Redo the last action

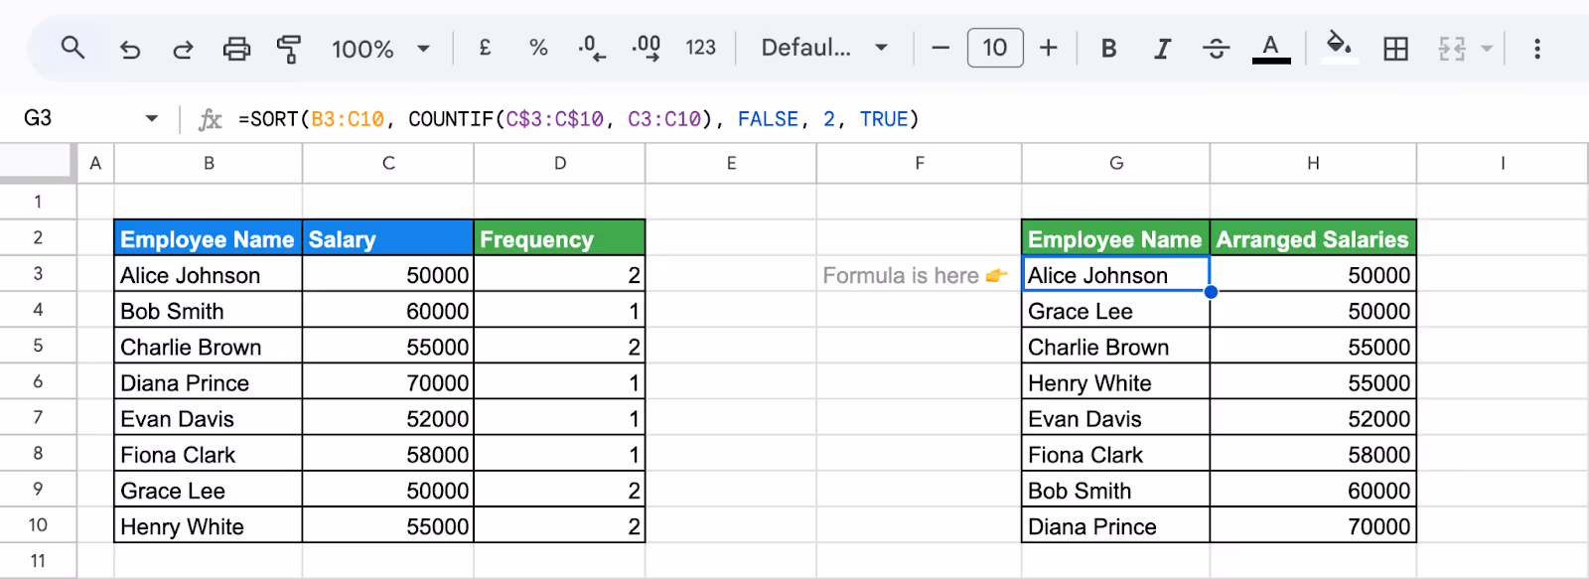(183, 49)
